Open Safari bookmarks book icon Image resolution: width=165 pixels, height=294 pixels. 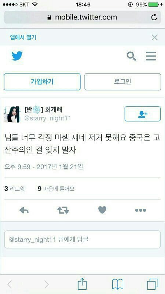tap(118, 284)
